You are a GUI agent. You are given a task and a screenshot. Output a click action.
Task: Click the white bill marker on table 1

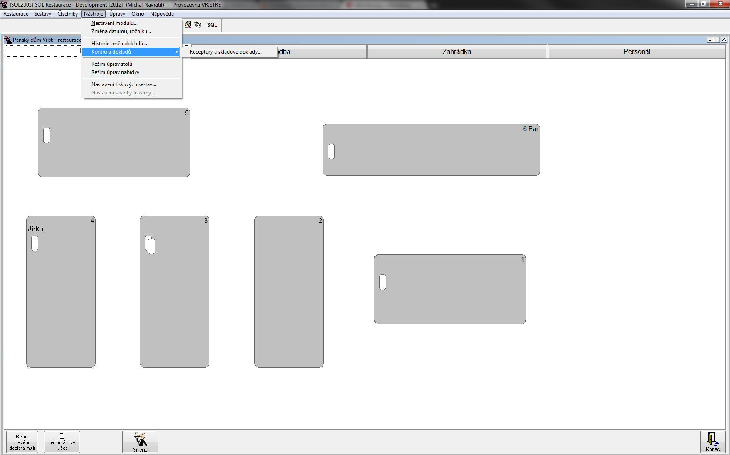click(383, 282)
